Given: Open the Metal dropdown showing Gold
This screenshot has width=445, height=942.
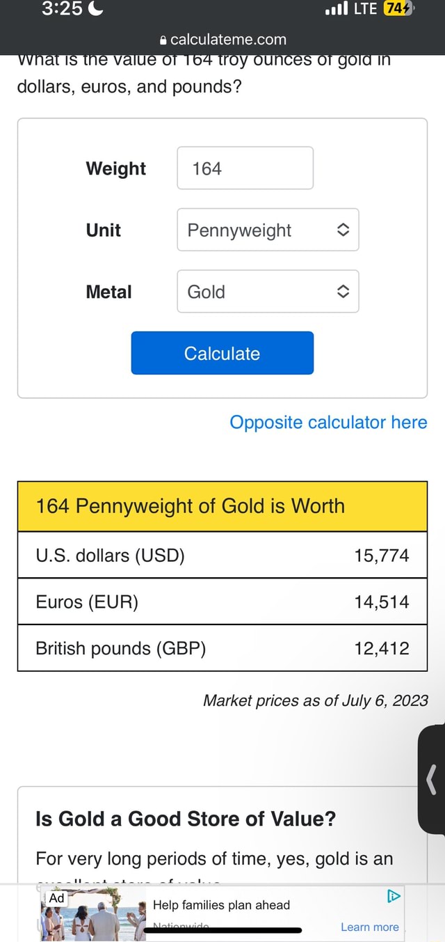Looking at the screenshot, I should tap(268, 292).
